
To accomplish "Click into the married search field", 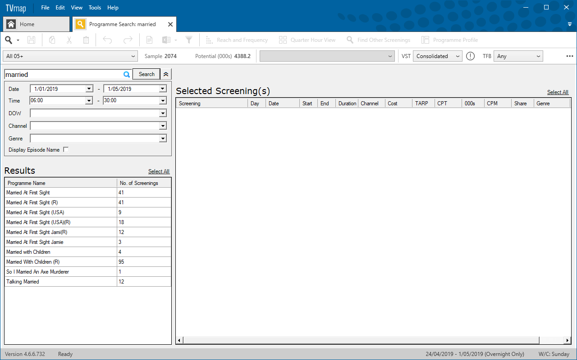I will pyautogui.click(x=63, y=74).
